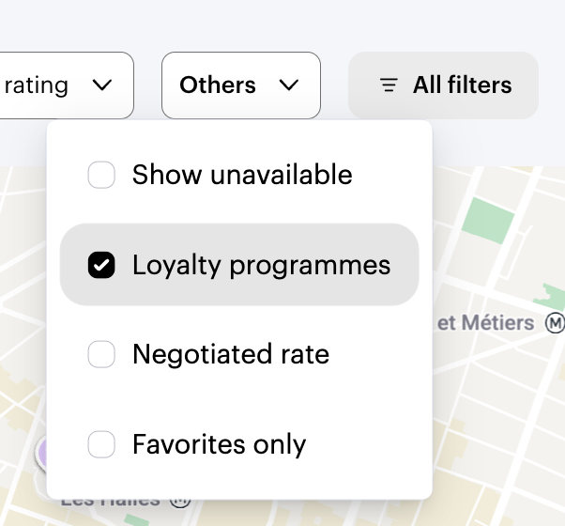565x526 pixels.
Task: Pick the Favorites only option text
Action: coord(219,444)
